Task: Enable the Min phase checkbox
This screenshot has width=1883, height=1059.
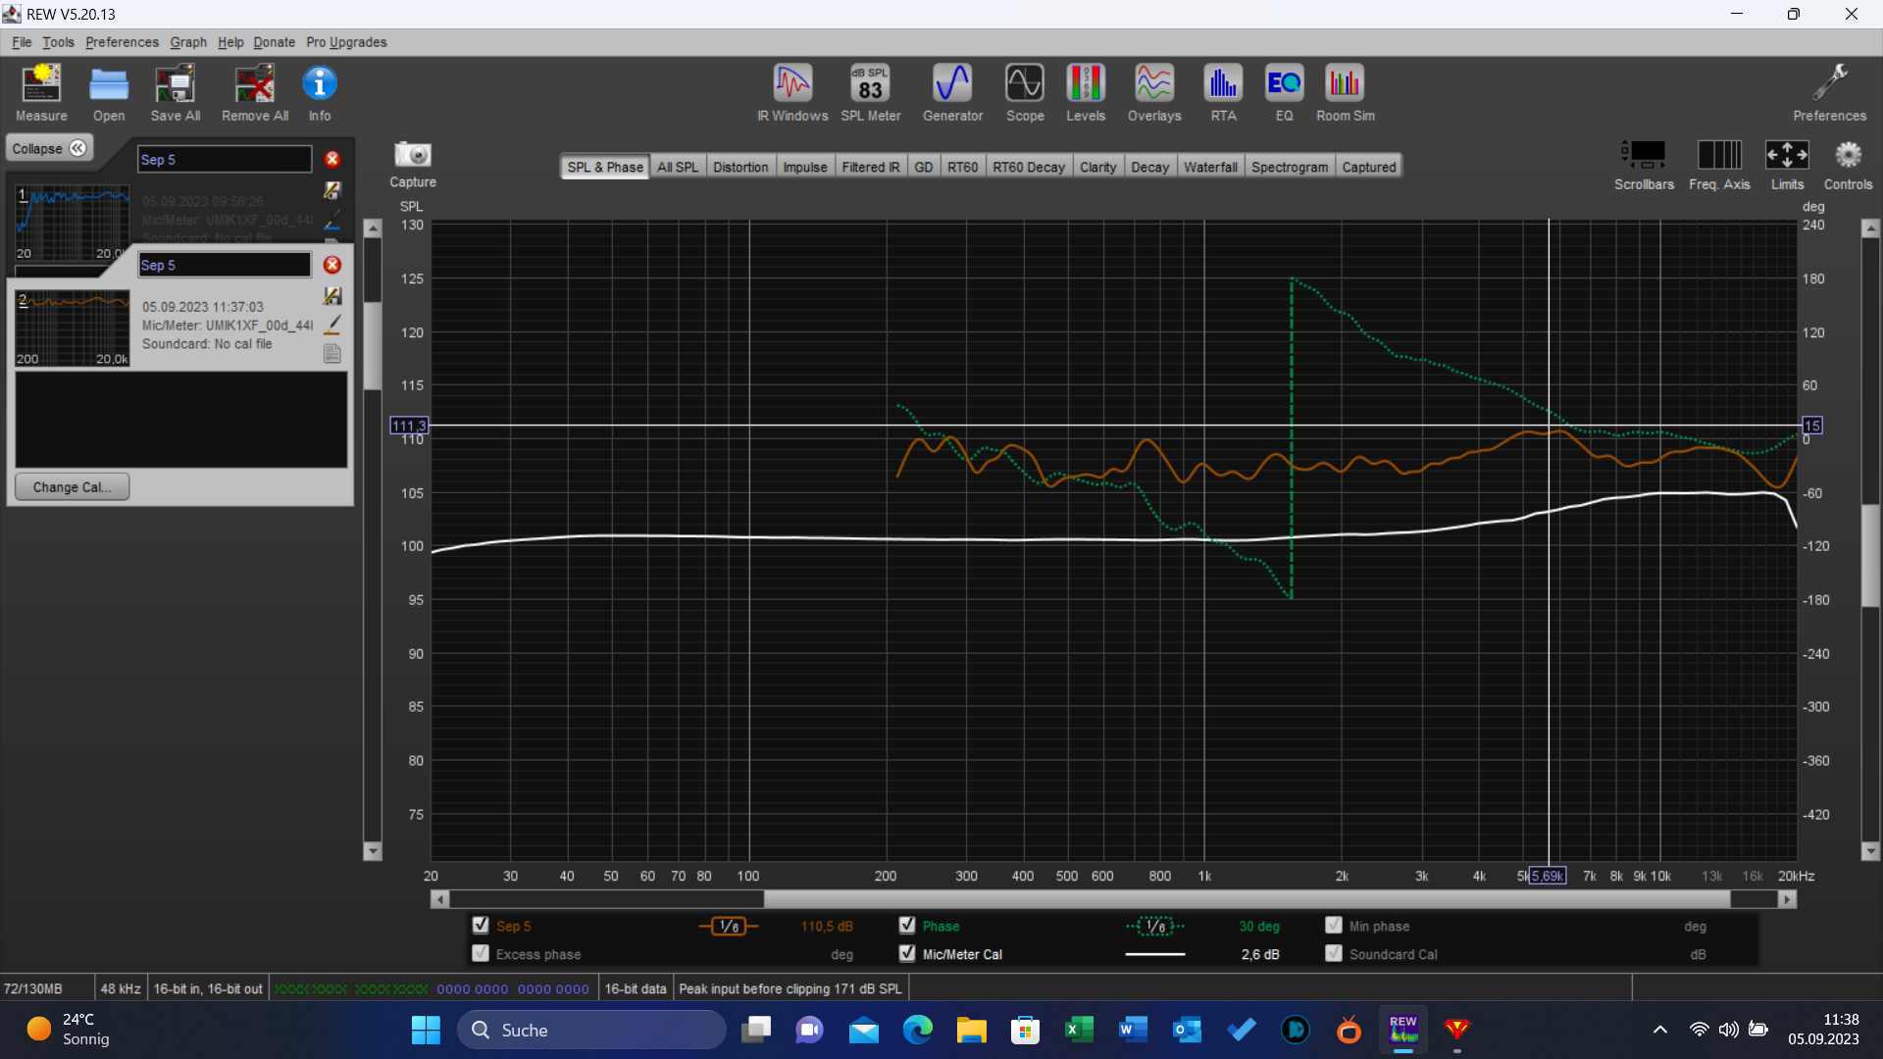Action: (x=1334, y=925)
